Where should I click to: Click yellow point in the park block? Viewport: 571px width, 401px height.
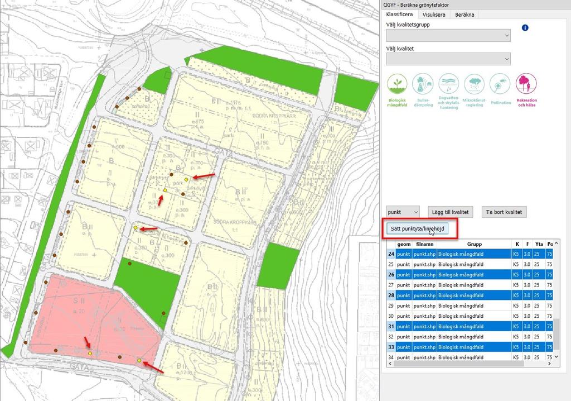click(x=186, y=179)
